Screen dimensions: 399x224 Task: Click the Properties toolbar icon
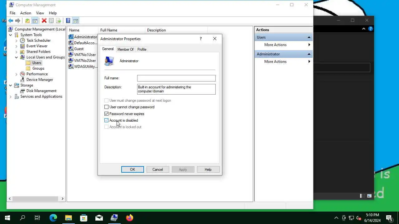click(51, 21)
